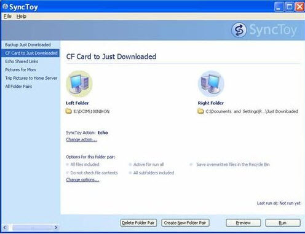
Task: Click the folder icon beside the Just Downloaded path
Action: click(200, 111)
